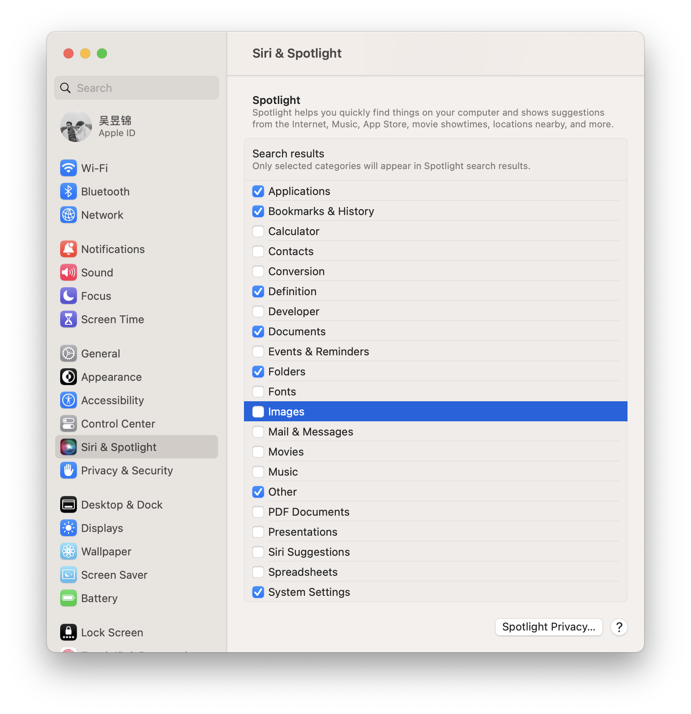The height and width of the screenshot is (714, 691).
Task: Enable the Developer checkbox
Action: pos(258,311)
